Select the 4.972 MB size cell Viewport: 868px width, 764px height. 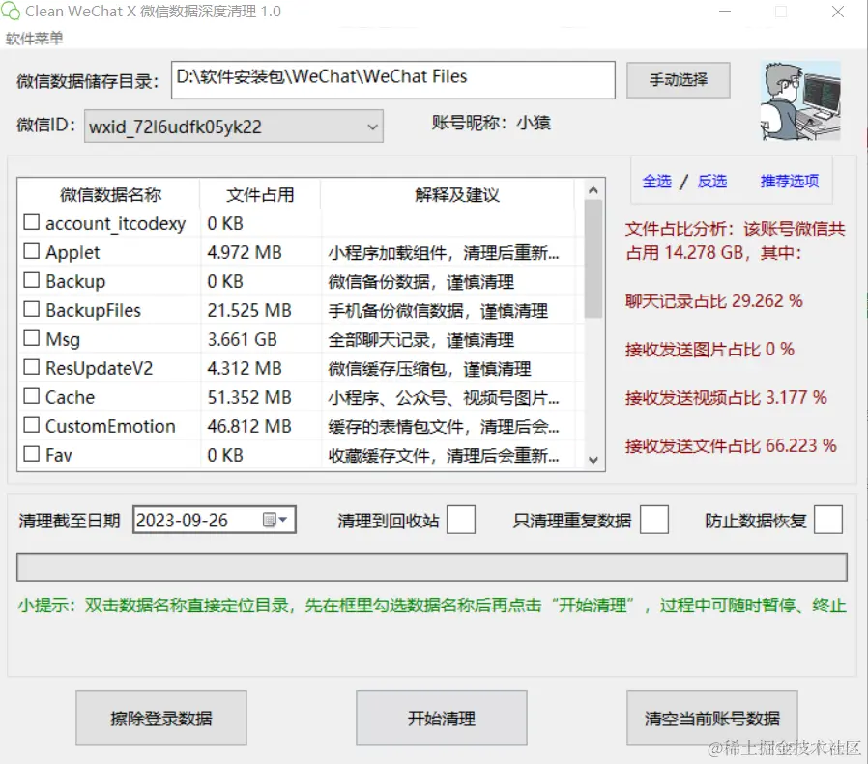coord(245,252)
